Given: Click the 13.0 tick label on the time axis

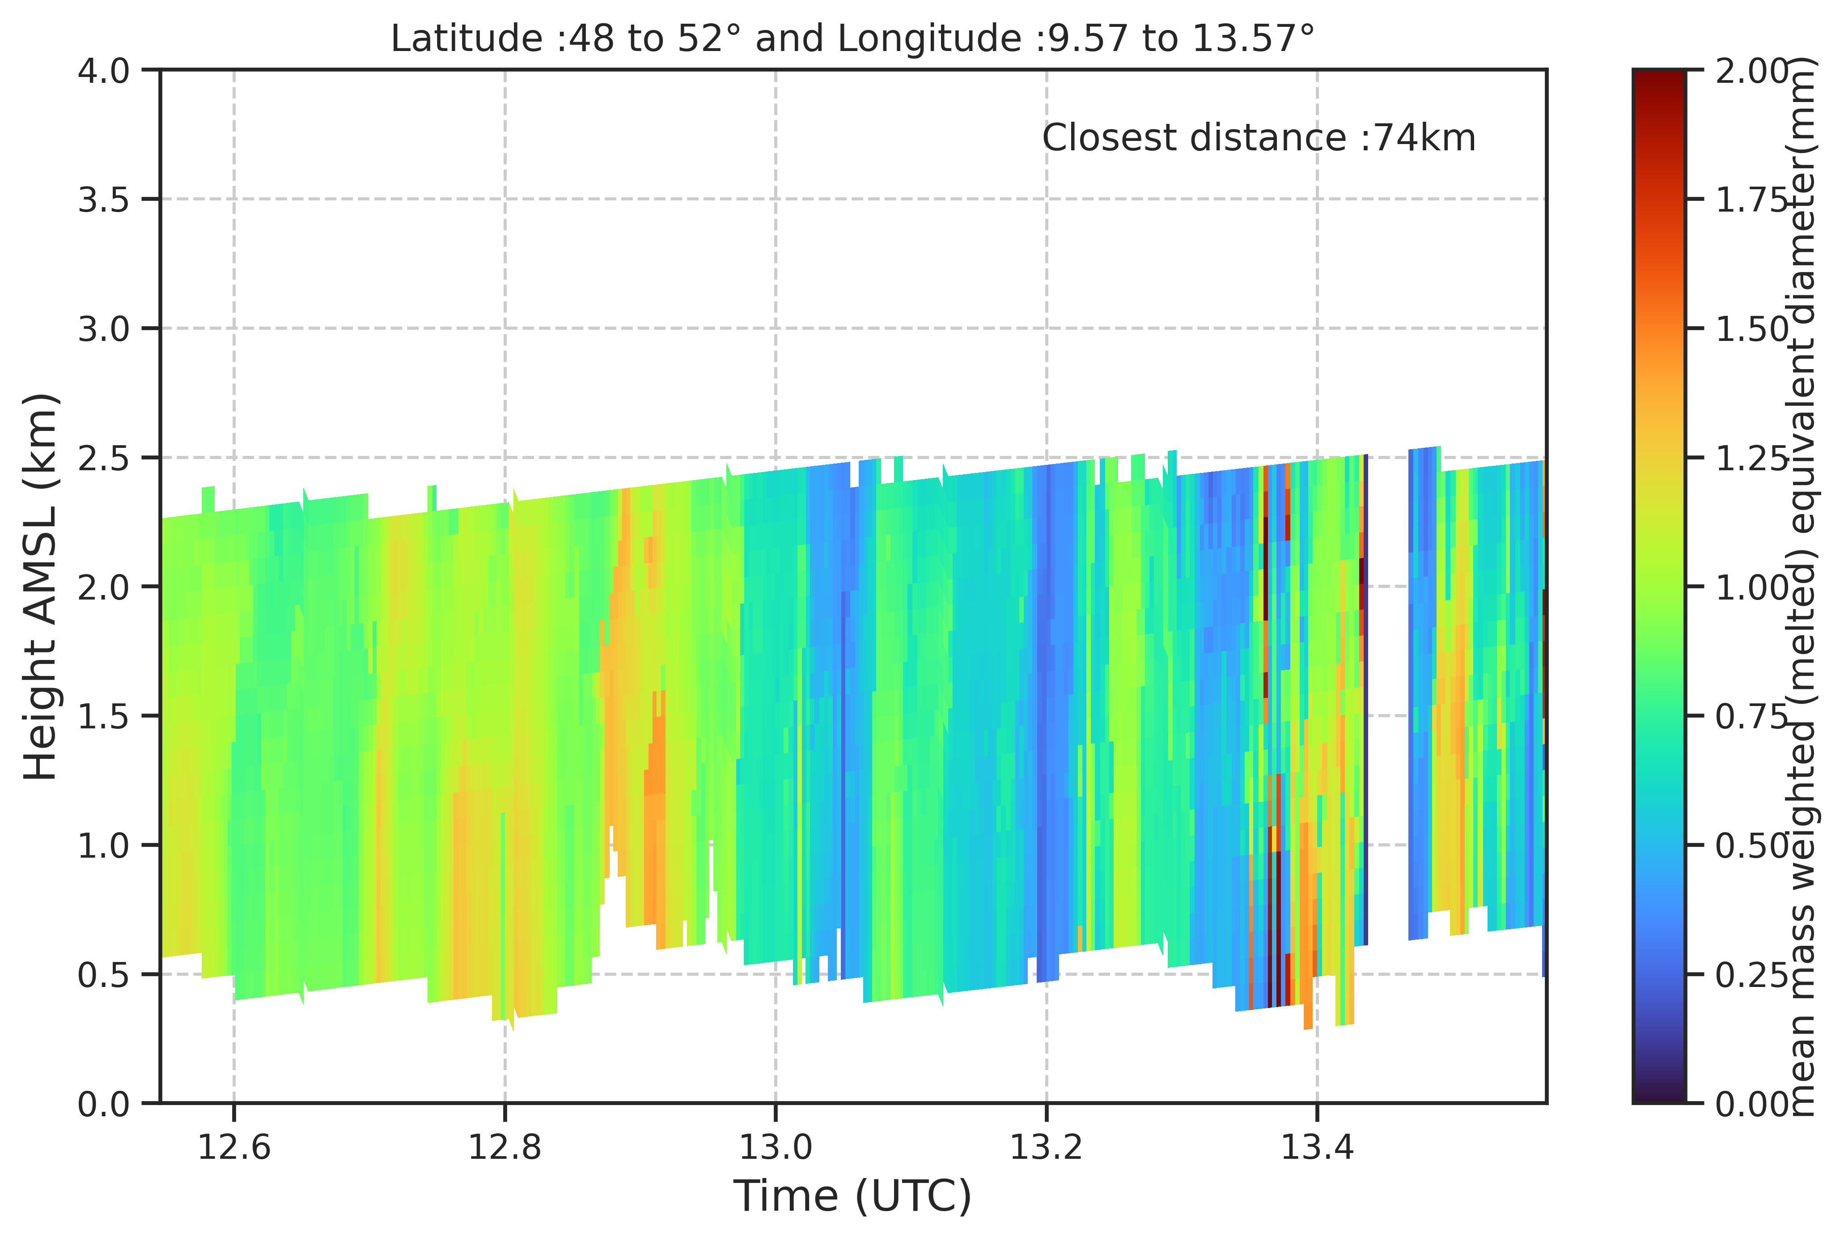Looking at the screenshot, I should [x=775, y=1146].
